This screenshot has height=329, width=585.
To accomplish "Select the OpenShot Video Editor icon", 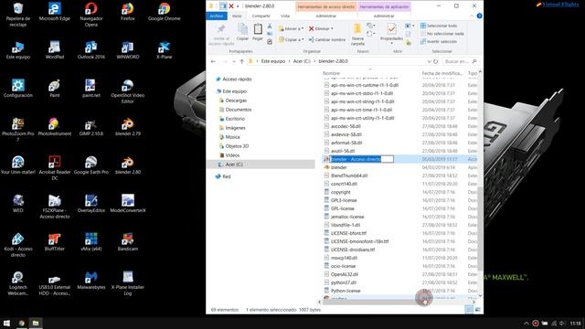I will 128,91.
